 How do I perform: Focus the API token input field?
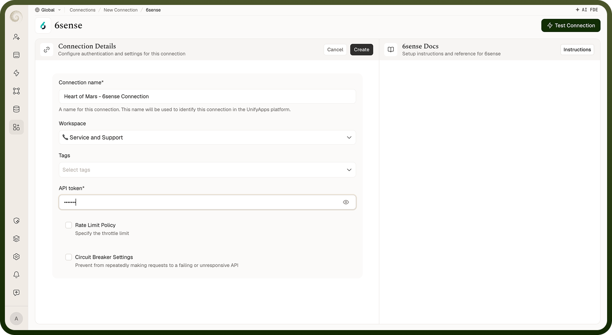pos(207,202)
